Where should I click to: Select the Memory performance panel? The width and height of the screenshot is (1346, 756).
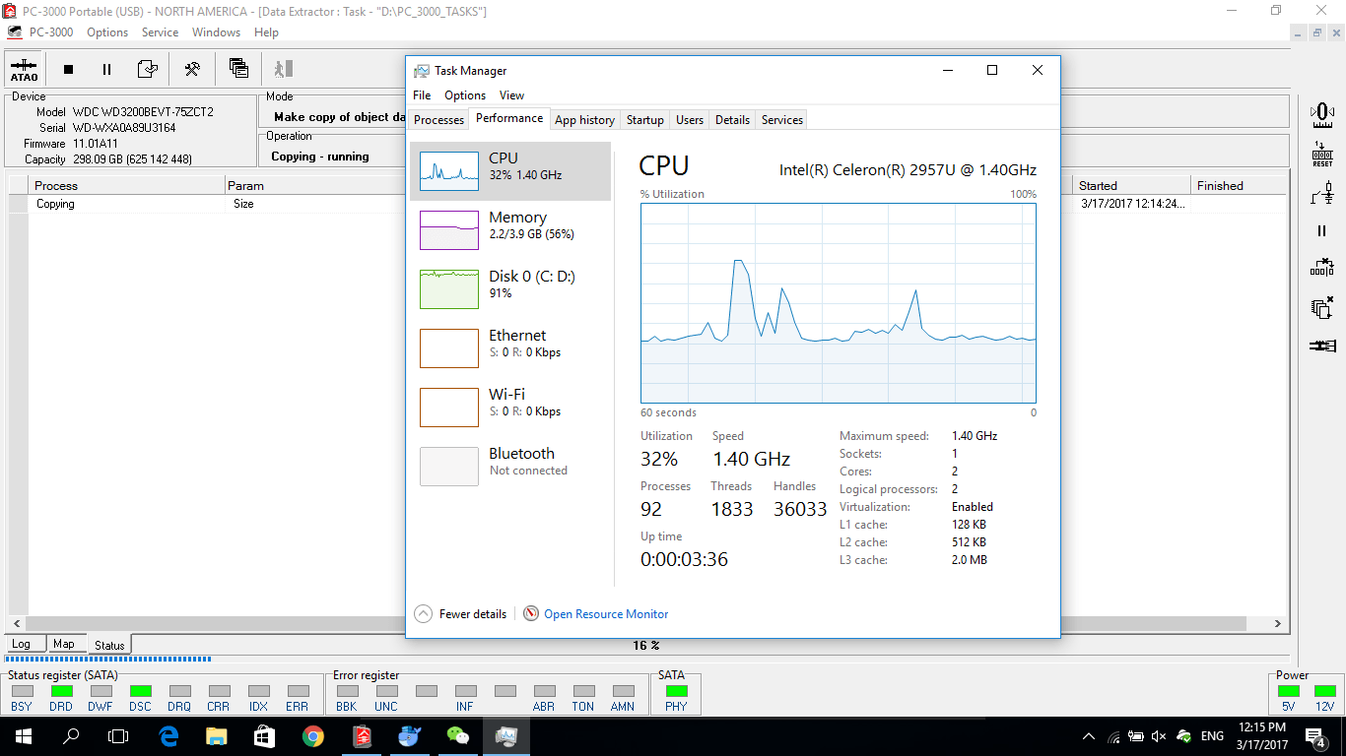pos(510,230)
